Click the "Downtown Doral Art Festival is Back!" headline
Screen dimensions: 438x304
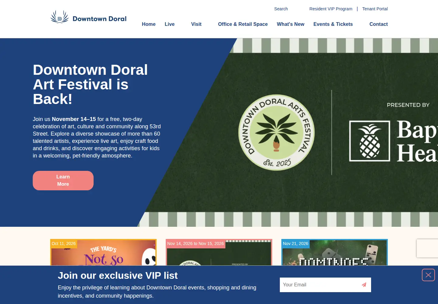click(x=90, y=85)
